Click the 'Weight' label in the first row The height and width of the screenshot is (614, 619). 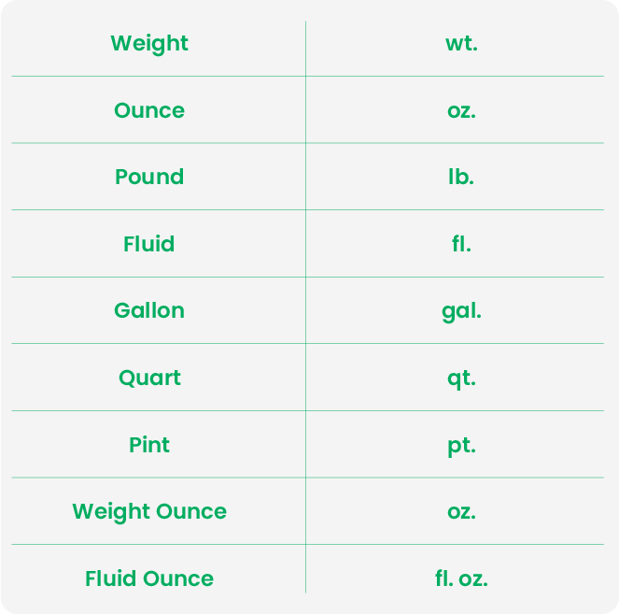(149, 44)
